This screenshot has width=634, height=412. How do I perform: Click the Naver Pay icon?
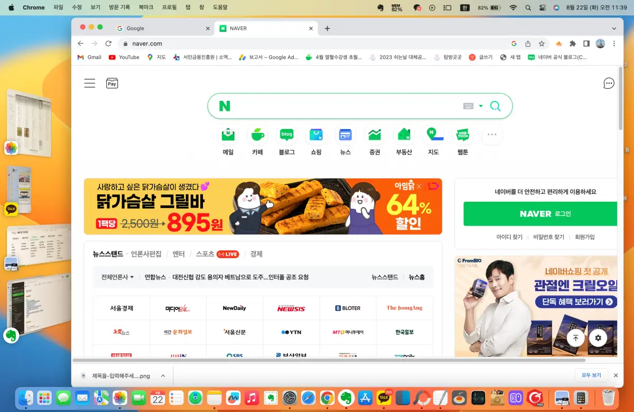click(111, 83)
